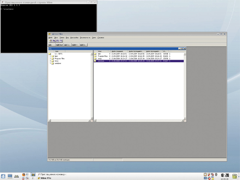Open the Файл menu
This screenshot has width=240, height=180.
pos(51,37)
